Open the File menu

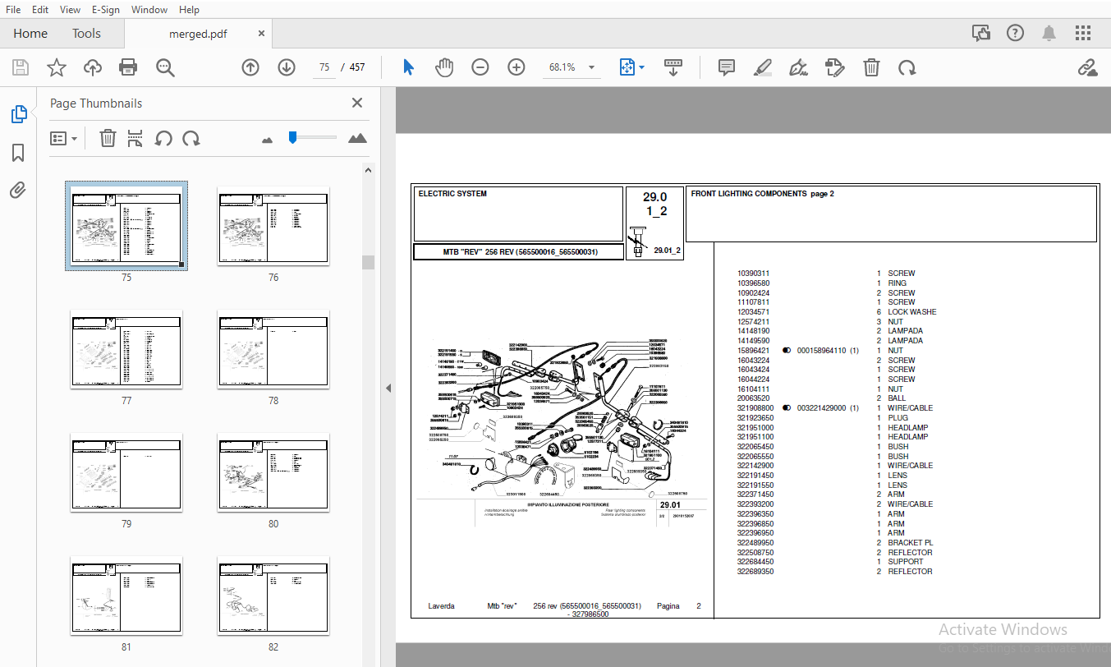[x=14, y=10]
